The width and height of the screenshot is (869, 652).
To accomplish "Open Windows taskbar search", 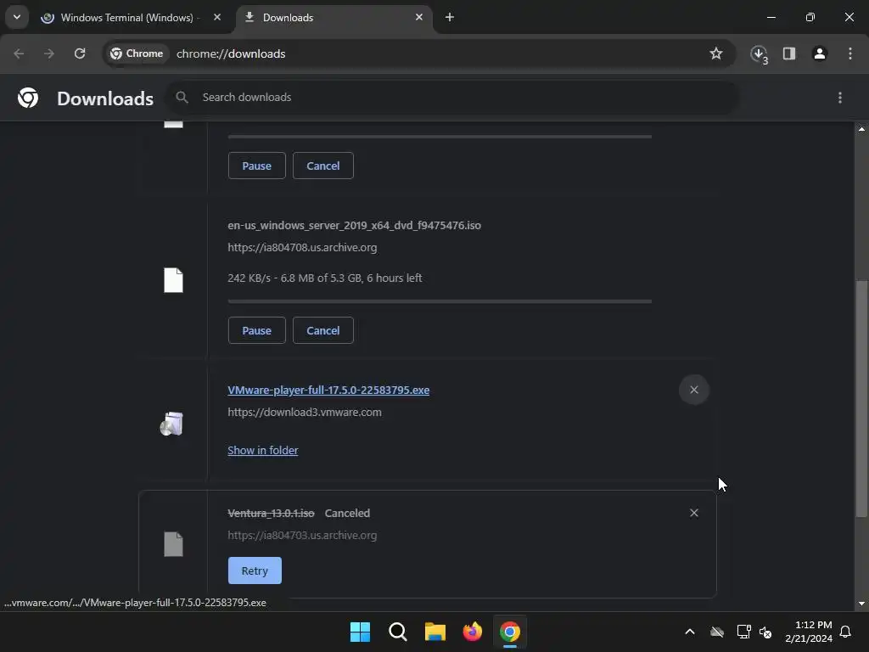I will (398, 632).
